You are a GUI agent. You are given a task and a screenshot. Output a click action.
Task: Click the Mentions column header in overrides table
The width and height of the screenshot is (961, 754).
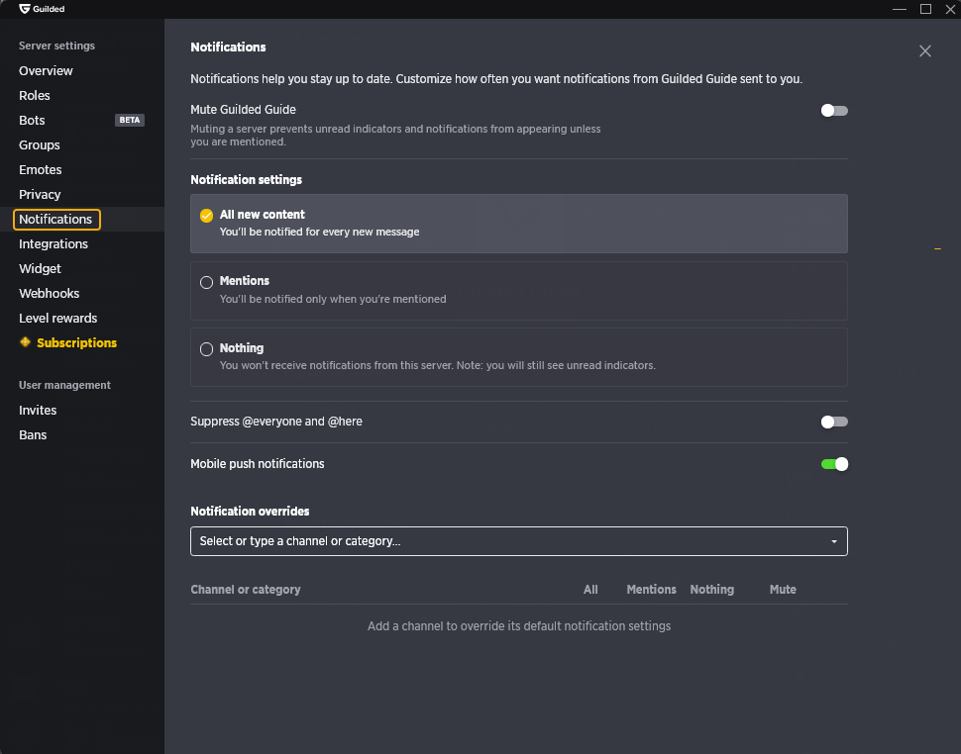(x=651, y=590)
